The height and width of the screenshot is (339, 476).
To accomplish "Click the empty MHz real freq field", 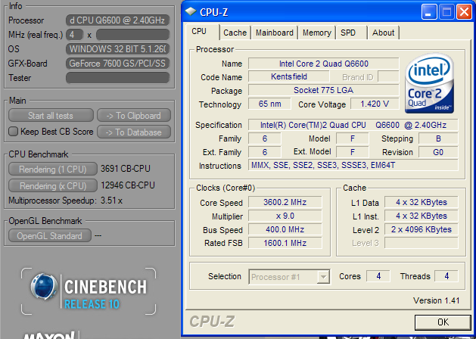I will point(132,35).
